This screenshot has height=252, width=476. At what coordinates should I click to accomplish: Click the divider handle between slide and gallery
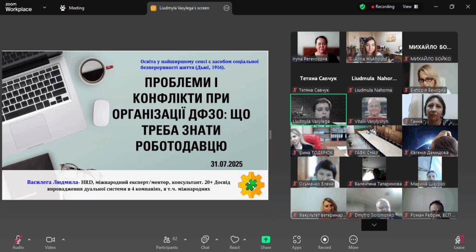(271, 134)
